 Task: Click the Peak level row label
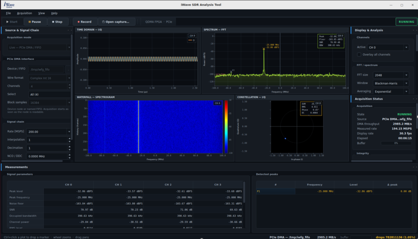pos(16,191)
